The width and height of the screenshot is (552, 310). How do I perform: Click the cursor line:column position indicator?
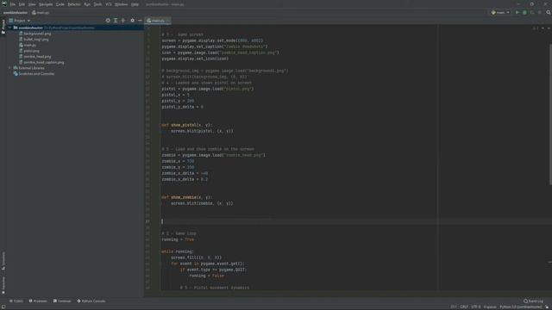[454, 307]
